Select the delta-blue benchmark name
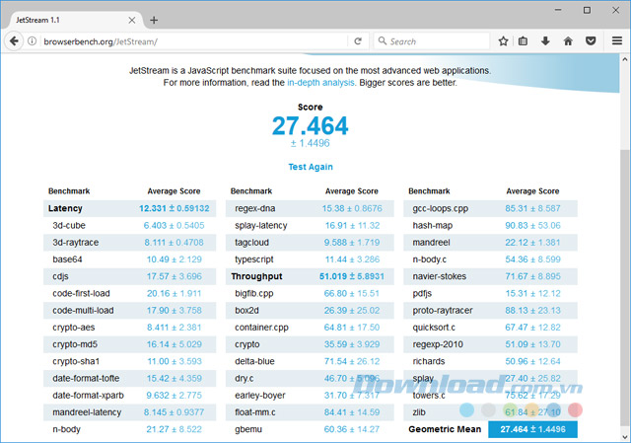This screenshot has width=631, height=443. click(254, 361)
